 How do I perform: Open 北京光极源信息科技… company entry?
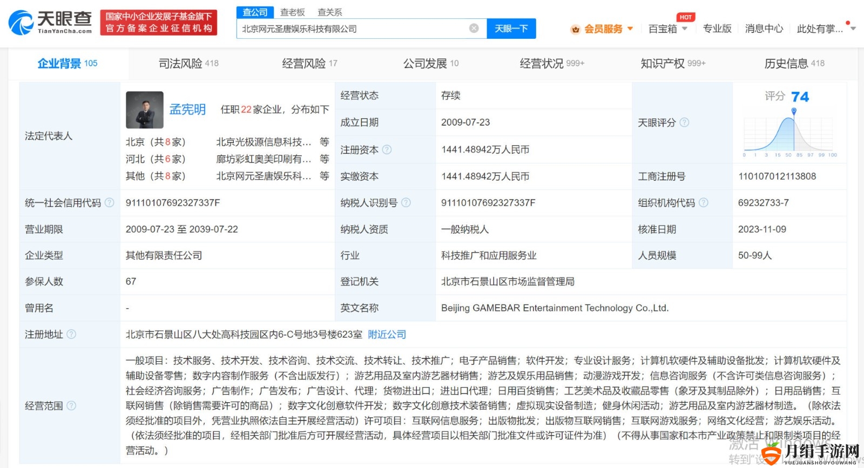(x=264, y=142)
